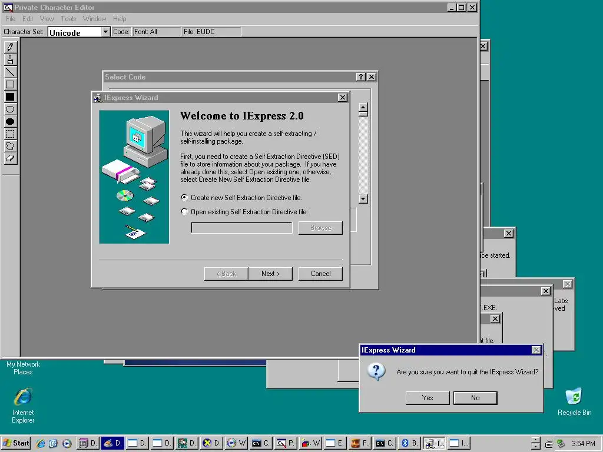Open the Start menu

pos(15,443)
